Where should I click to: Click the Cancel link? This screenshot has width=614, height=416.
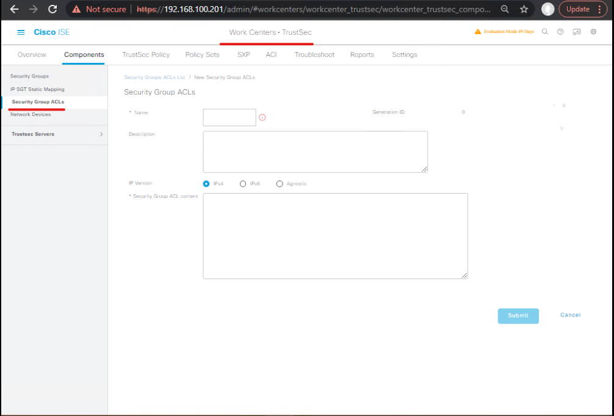coord(570,315)
